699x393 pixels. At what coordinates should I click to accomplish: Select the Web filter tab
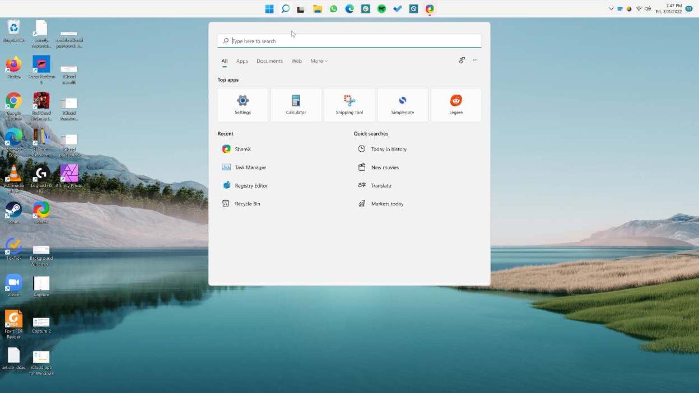pos(297,61)
